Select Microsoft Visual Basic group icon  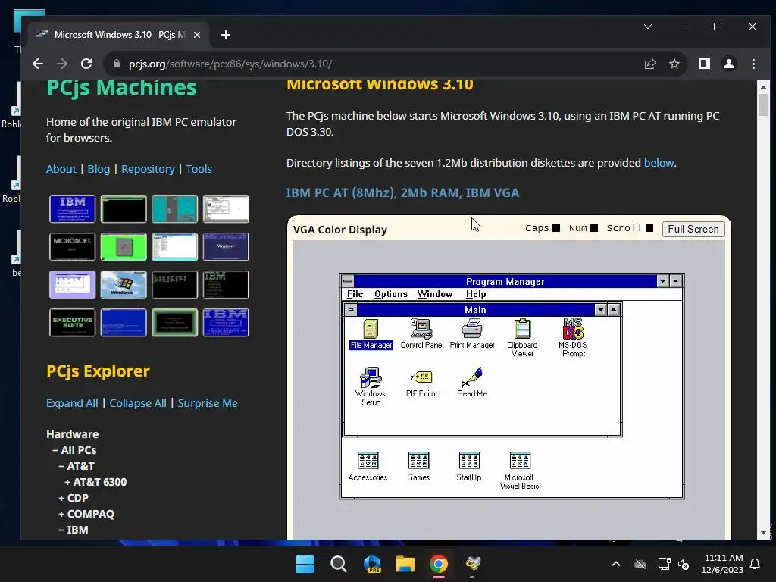[x=519, y=471]
